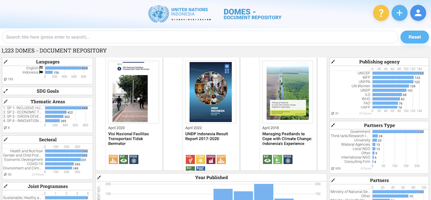Filter by the COVID-19 sector bar

(59, 164)
